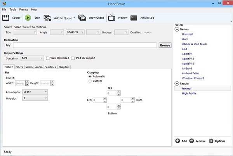Click the Add To Queue icon
Viewport: 233px width, 156px height.
tap(47, 18)
